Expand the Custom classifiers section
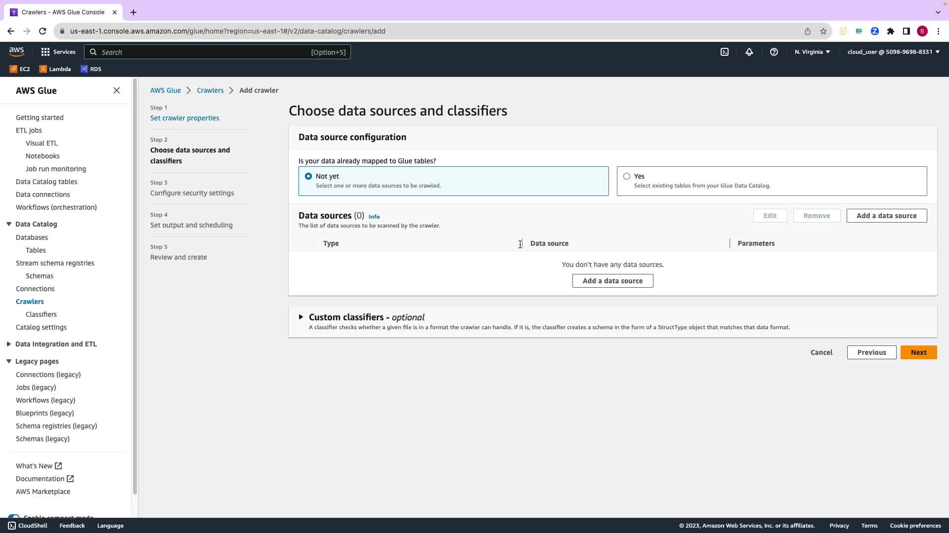949x533 pixels. point(301,317)
